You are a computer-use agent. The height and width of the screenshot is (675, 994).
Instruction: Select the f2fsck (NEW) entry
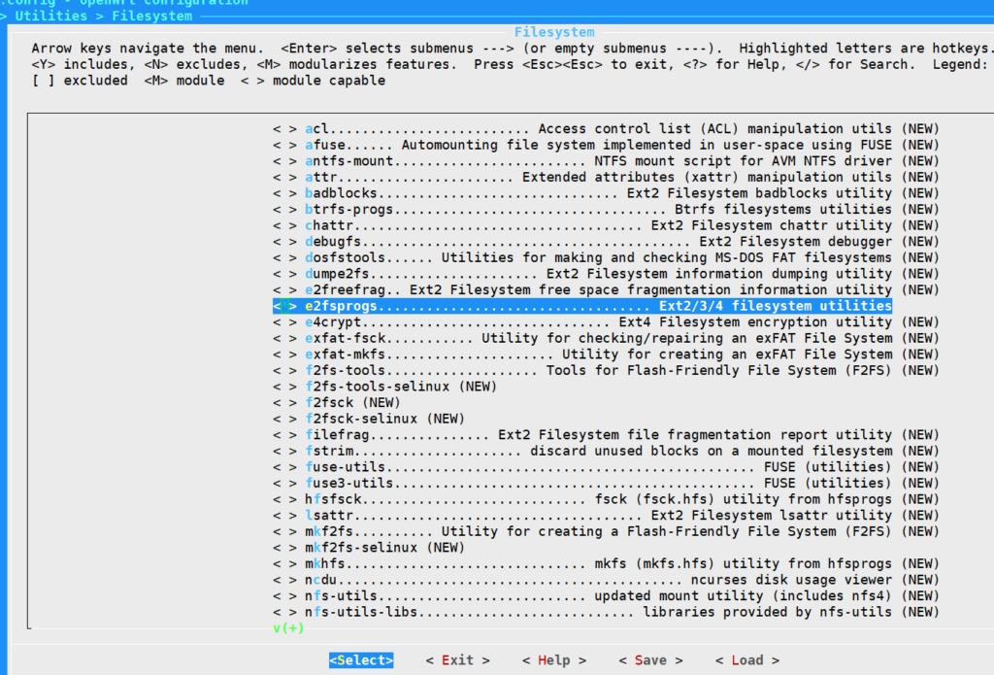337,403
